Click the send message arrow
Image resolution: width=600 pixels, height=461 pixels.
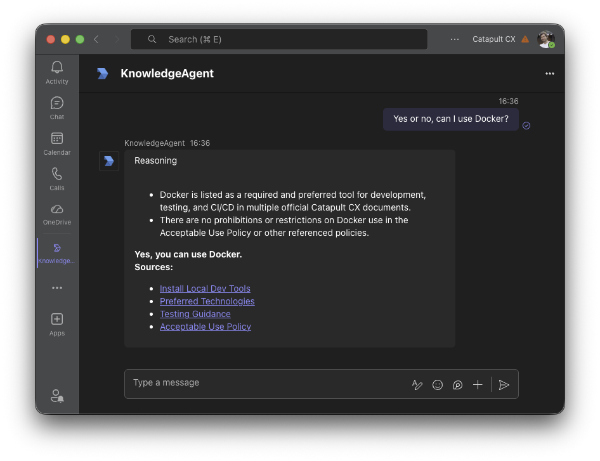pos(504,384)
